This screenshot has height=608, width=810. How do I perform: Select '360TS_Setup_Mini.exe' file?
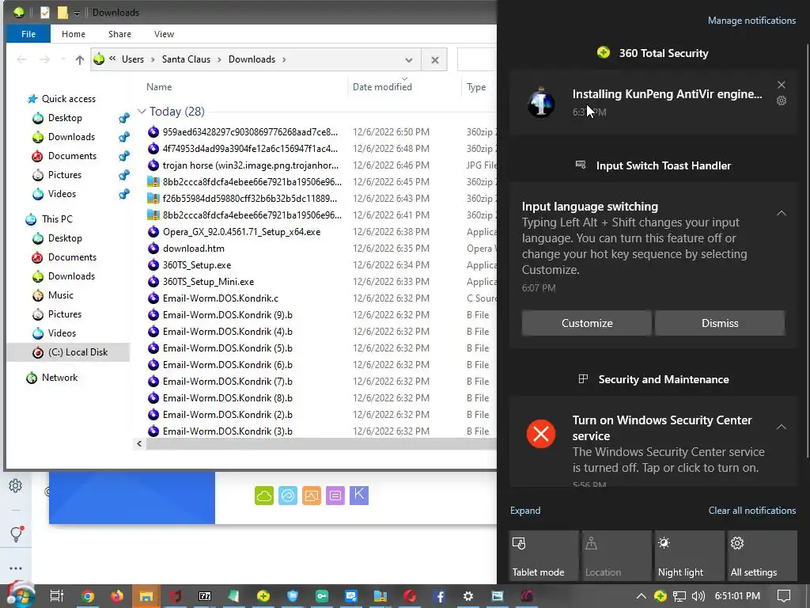(208, 282)
